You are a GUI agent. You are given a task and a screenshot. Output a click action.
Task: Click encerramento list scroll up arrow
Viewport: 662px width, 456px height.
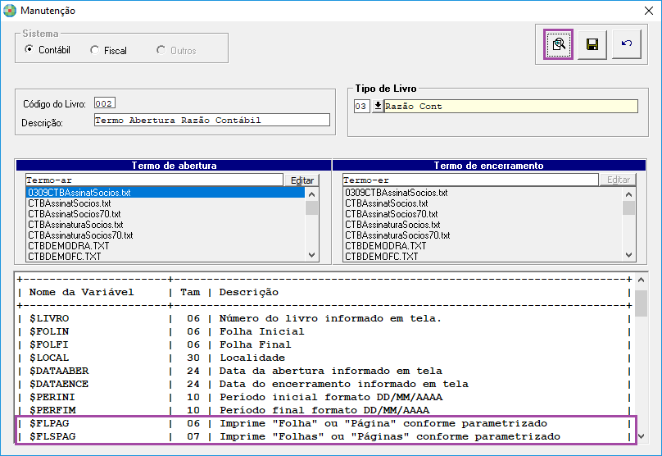(x=628, y=194)
